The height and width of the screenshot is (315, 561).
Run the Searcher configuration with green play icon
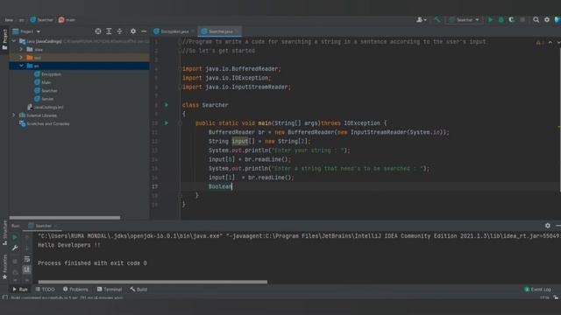[x=490, y=19]
